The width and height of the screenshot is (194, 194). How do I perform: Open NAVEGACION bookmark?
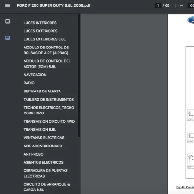pos(35,75)
